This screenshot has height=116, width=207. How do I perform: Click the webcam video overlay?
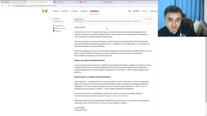[x=182, y=18]
